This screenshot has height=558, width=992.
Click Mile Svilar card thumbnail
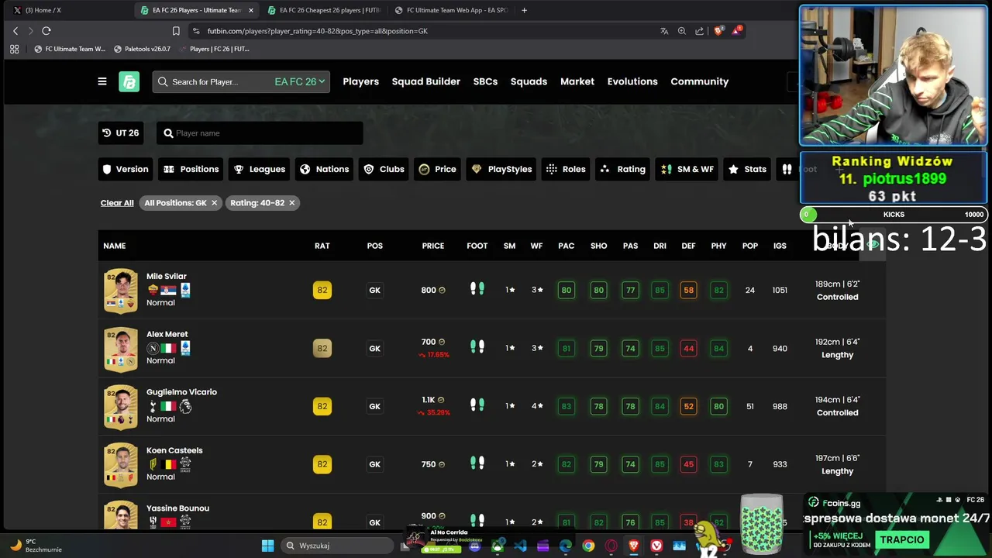click(x=121, y=290)
